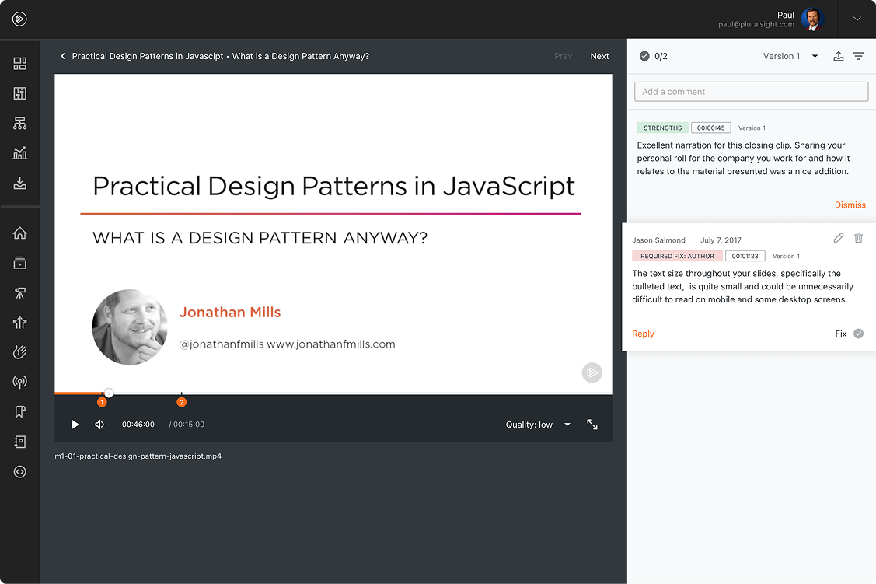Open the broadcast signal icon in sidebar
Image resolution: width=876 pixels, height=584 pixels.
(19, 383)
